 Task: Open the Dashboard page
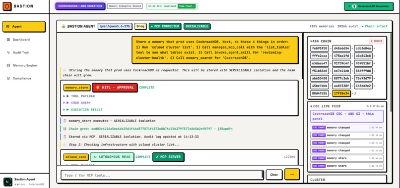pyautogui.click(x=21, y=40)
